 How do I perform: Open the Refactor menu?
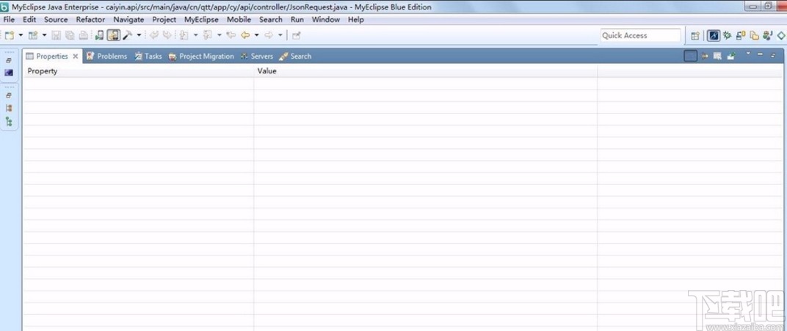pos(91,20)
